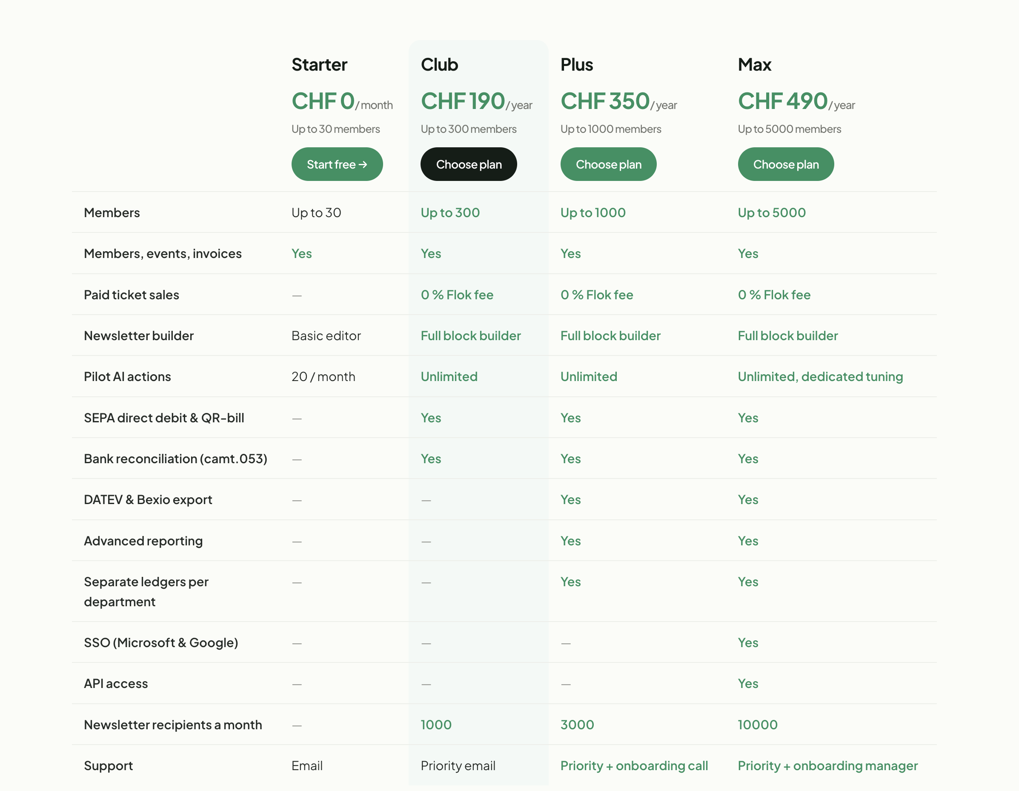Click the CHF 190 /year price
Screen dimensions: 1019x791
(476, 101)
